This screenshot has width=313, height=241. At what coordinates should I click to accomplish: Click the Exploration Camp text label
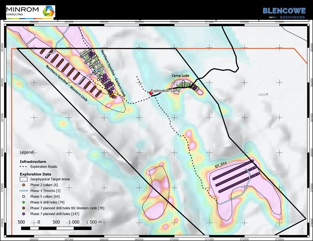tap(165, 91)
